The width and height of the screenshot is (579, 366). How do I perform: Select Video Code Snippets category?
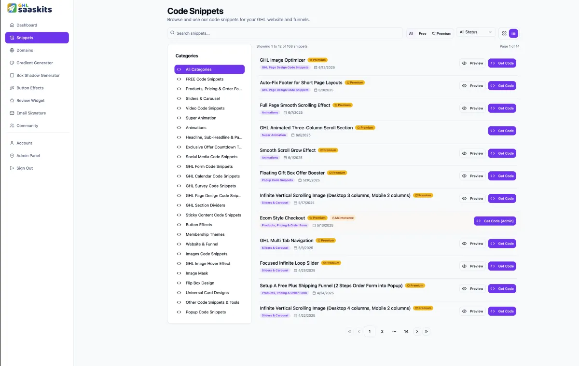tap(209, 108)
